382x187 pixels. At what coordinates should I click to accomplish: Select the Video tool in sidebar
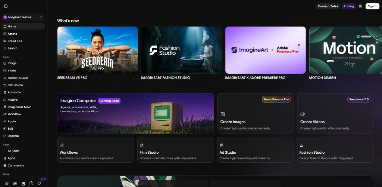(23, 71)
